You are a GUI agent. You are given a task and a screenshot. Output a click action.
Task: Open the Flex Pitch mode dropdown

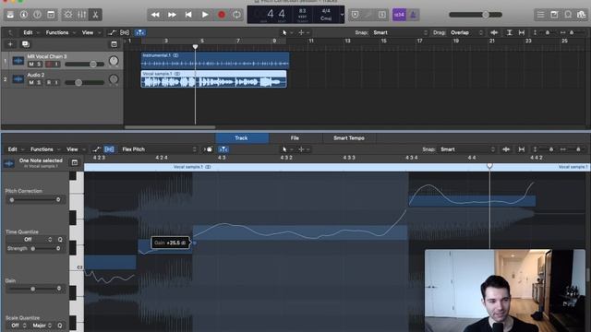(159, 149)
